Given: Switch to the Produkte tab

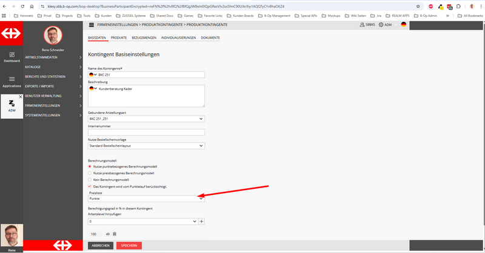Looking at the screenshot, I should click(119, 38).
